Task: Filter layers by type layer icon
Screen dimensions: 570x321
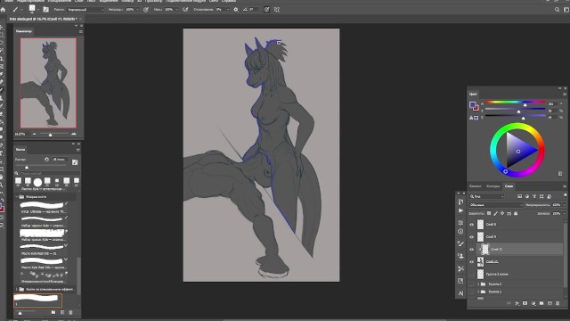Action: 534,196
